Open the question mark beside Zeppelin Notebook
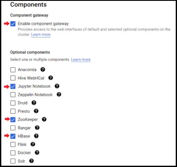 pyautogui.click(x=59, y=94)
